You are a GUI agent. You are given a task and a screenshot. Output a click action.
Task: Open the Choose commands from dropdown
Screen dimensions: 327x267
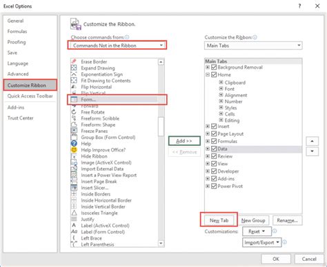coord(117,45)
